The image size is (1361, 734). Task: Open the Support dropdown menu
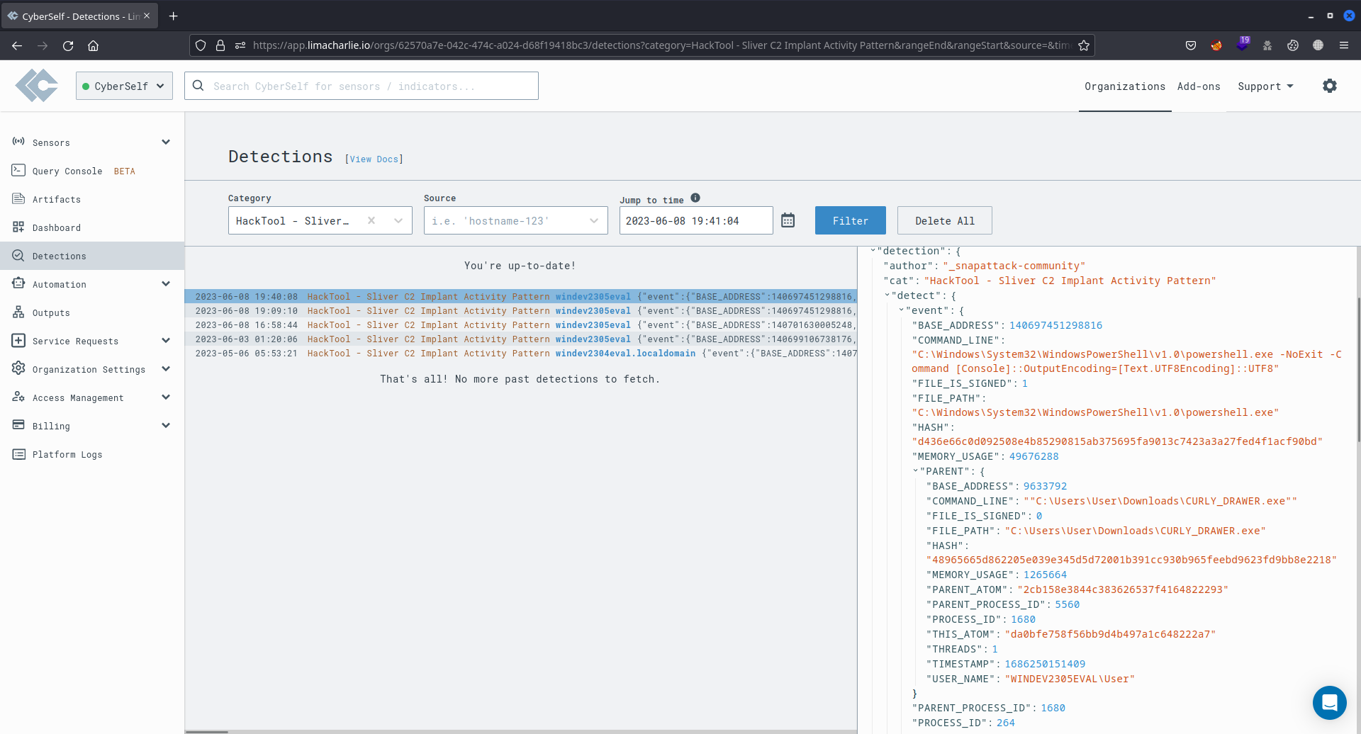[x=1265, y=86]
